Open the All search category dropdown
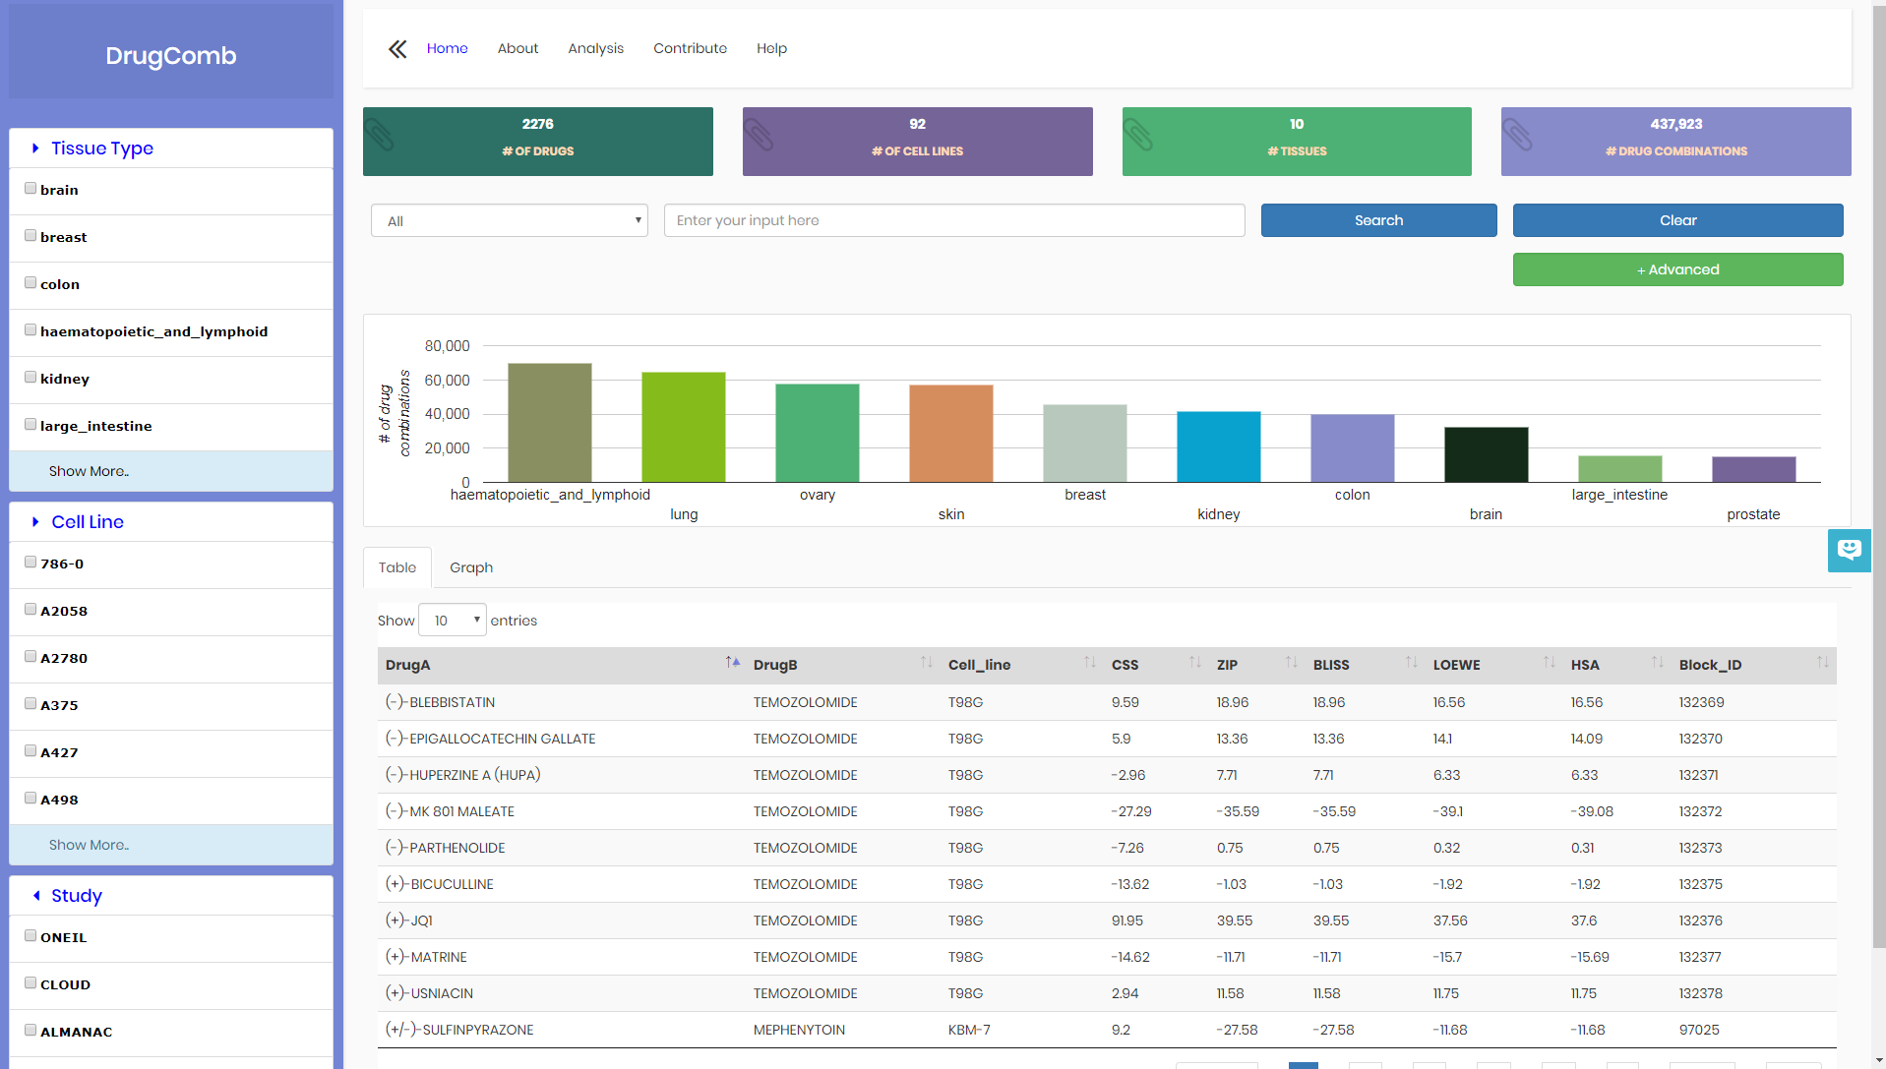 coord(509,221)
